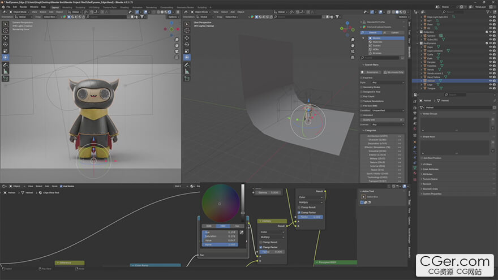Select the RGB color mode button

coord(209,226)
